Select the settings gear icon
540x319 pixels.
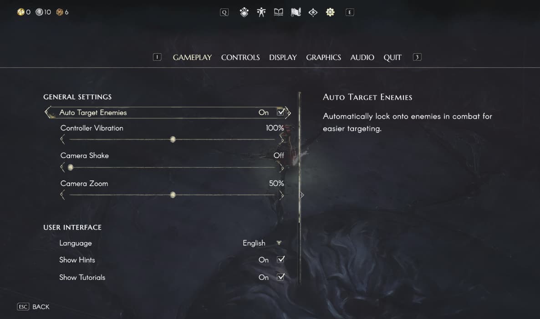point(330,12)
